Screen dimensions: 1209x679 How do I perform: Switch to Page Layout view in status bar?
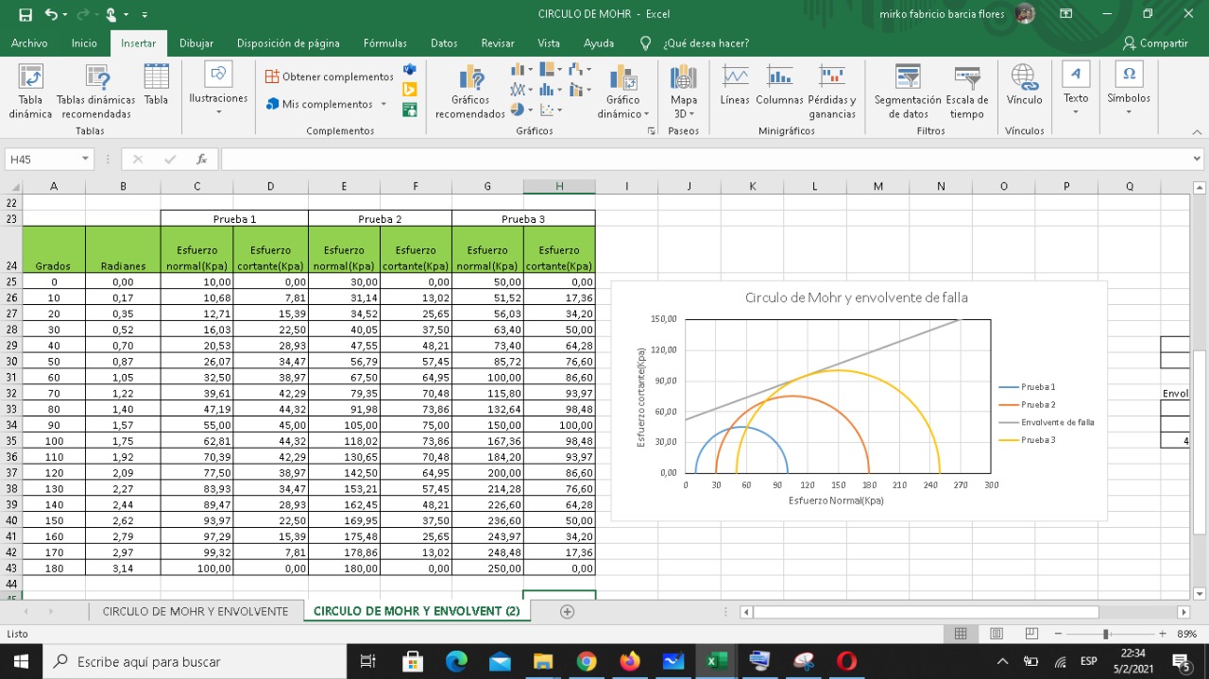point(996,634)
